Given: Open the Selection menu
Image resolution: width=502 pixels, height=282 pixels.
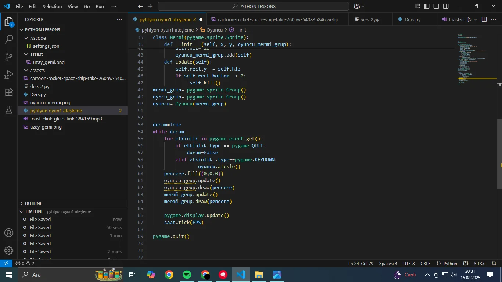Looking at the screenshot, I should (x=52, y=6).
